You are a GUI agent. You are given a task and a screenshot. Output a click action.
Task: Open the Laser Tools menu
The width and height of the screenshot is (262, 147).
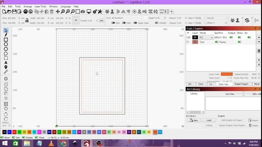41,7
